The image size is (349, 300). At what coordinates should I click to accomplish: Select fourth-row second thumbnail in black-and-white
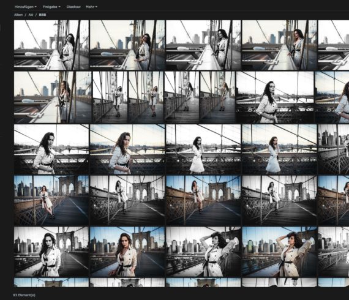point(127,200)
